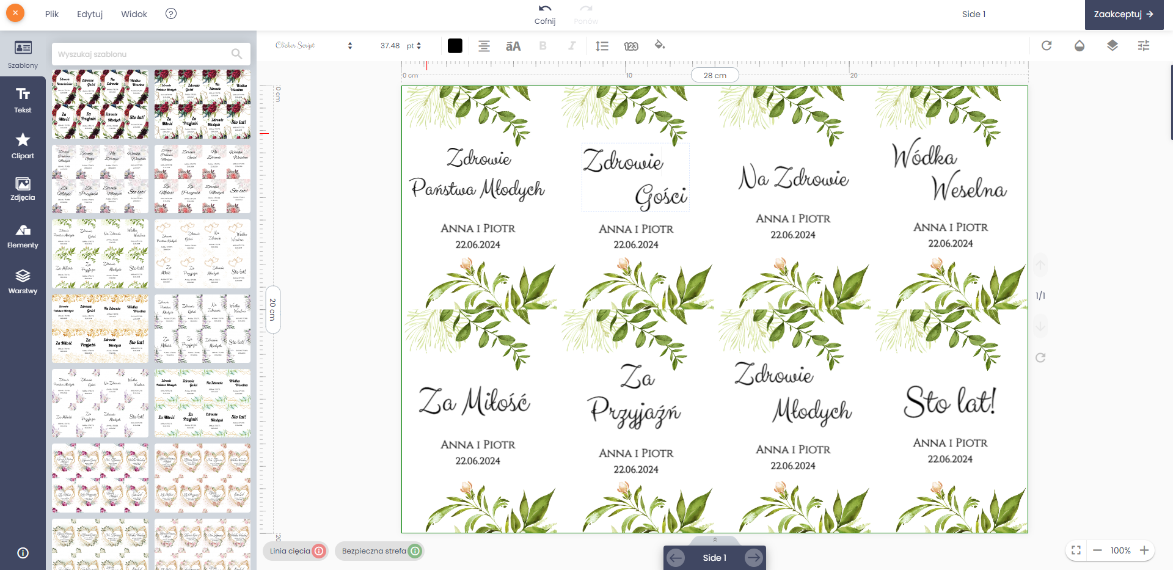The width and height of the screenshot is (1173, 570).
Task: Click the rotate icon in top toolbar
Action: (1047, 46)
